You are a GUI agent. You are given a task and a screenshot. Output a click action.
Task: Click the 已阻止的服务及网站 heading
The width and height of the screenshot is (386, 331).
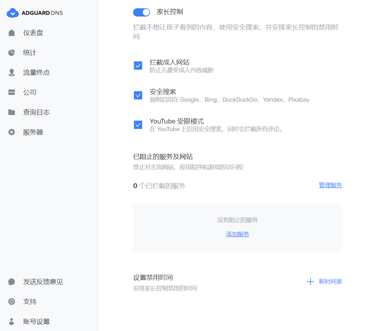163,157
